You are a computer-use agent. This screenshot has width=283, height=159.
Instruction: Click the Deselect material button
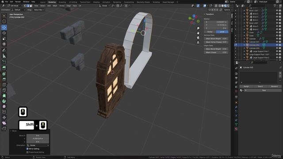274,87
